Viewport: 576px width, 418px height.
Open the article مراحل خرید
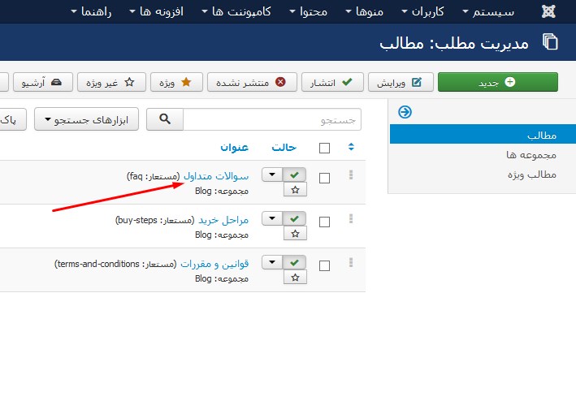tap(223, 220)
